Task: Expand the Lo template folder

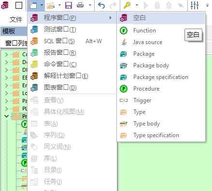Action: coord(6,93)
